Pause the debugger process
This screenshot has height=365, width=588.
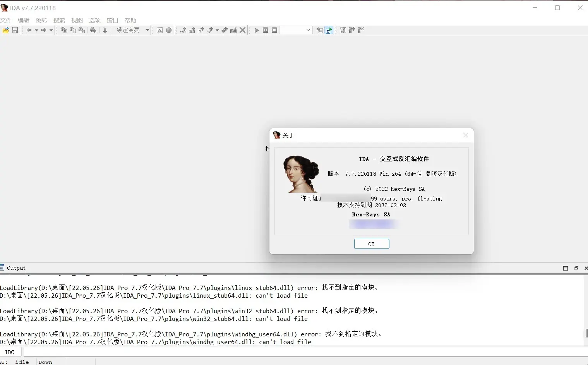pyautogui.click(x=266, y=30)
